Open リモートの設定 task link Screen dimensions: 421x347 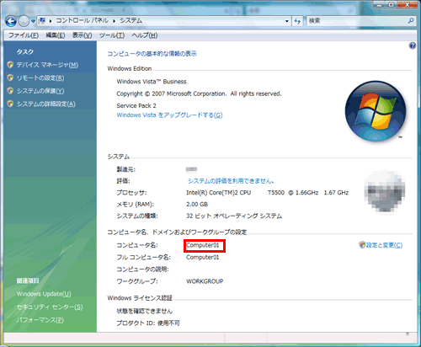40,78
